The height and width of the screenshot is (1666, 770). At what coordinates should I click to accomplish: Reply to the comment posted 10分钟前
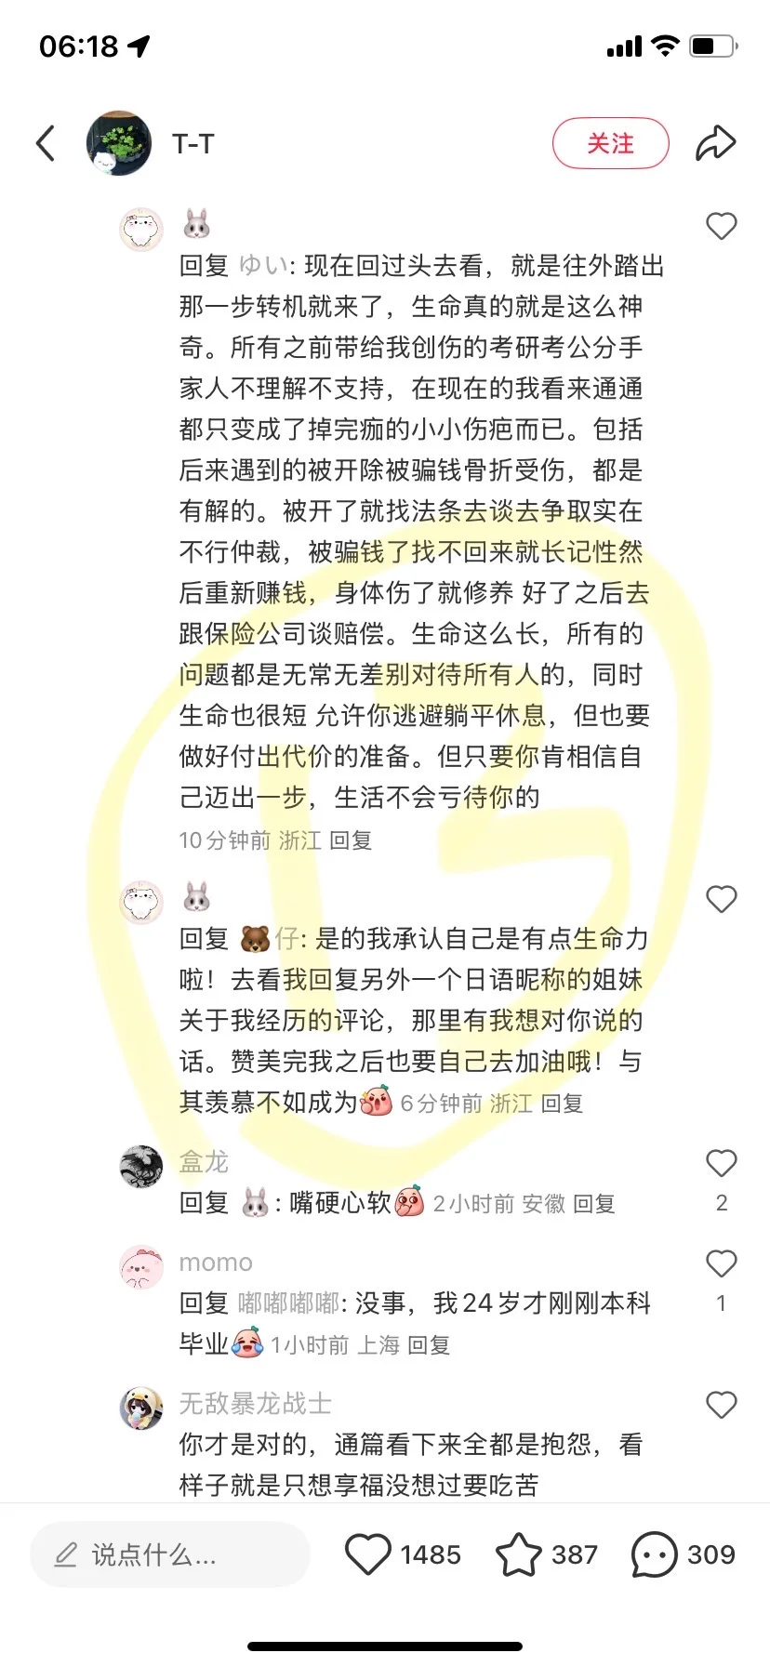click(x=351, y=840)
